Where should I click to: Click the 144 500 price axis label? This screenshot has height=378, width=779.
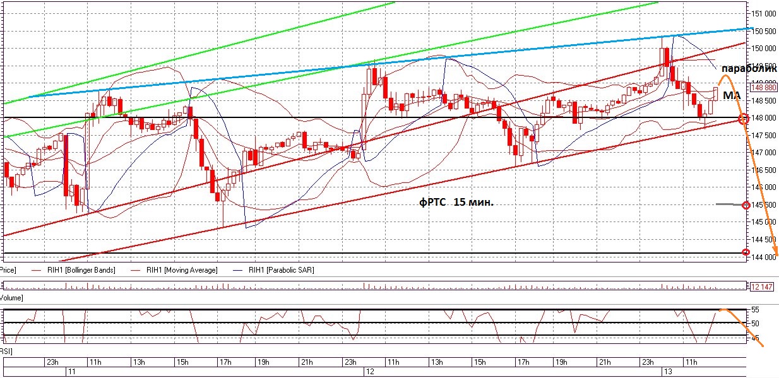(764, 240)
